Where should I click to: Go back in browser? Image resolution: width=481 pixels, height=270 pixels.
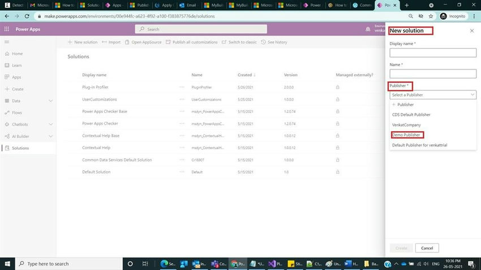pyautogui.click(x=7, y=16)
